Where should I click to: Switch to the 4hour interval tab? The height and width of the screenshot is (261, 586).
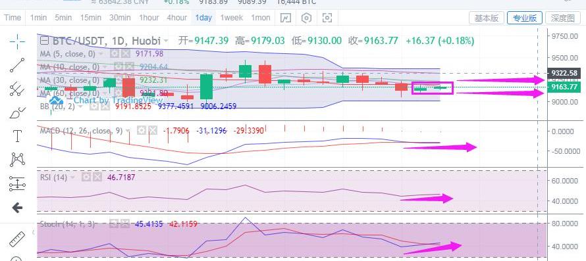pos(176,18)
